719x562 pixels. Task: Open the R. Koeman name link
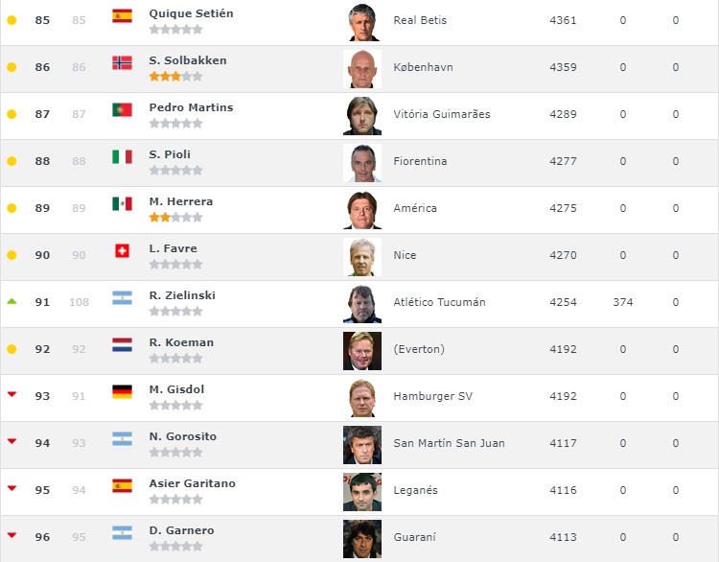[181, 342]
